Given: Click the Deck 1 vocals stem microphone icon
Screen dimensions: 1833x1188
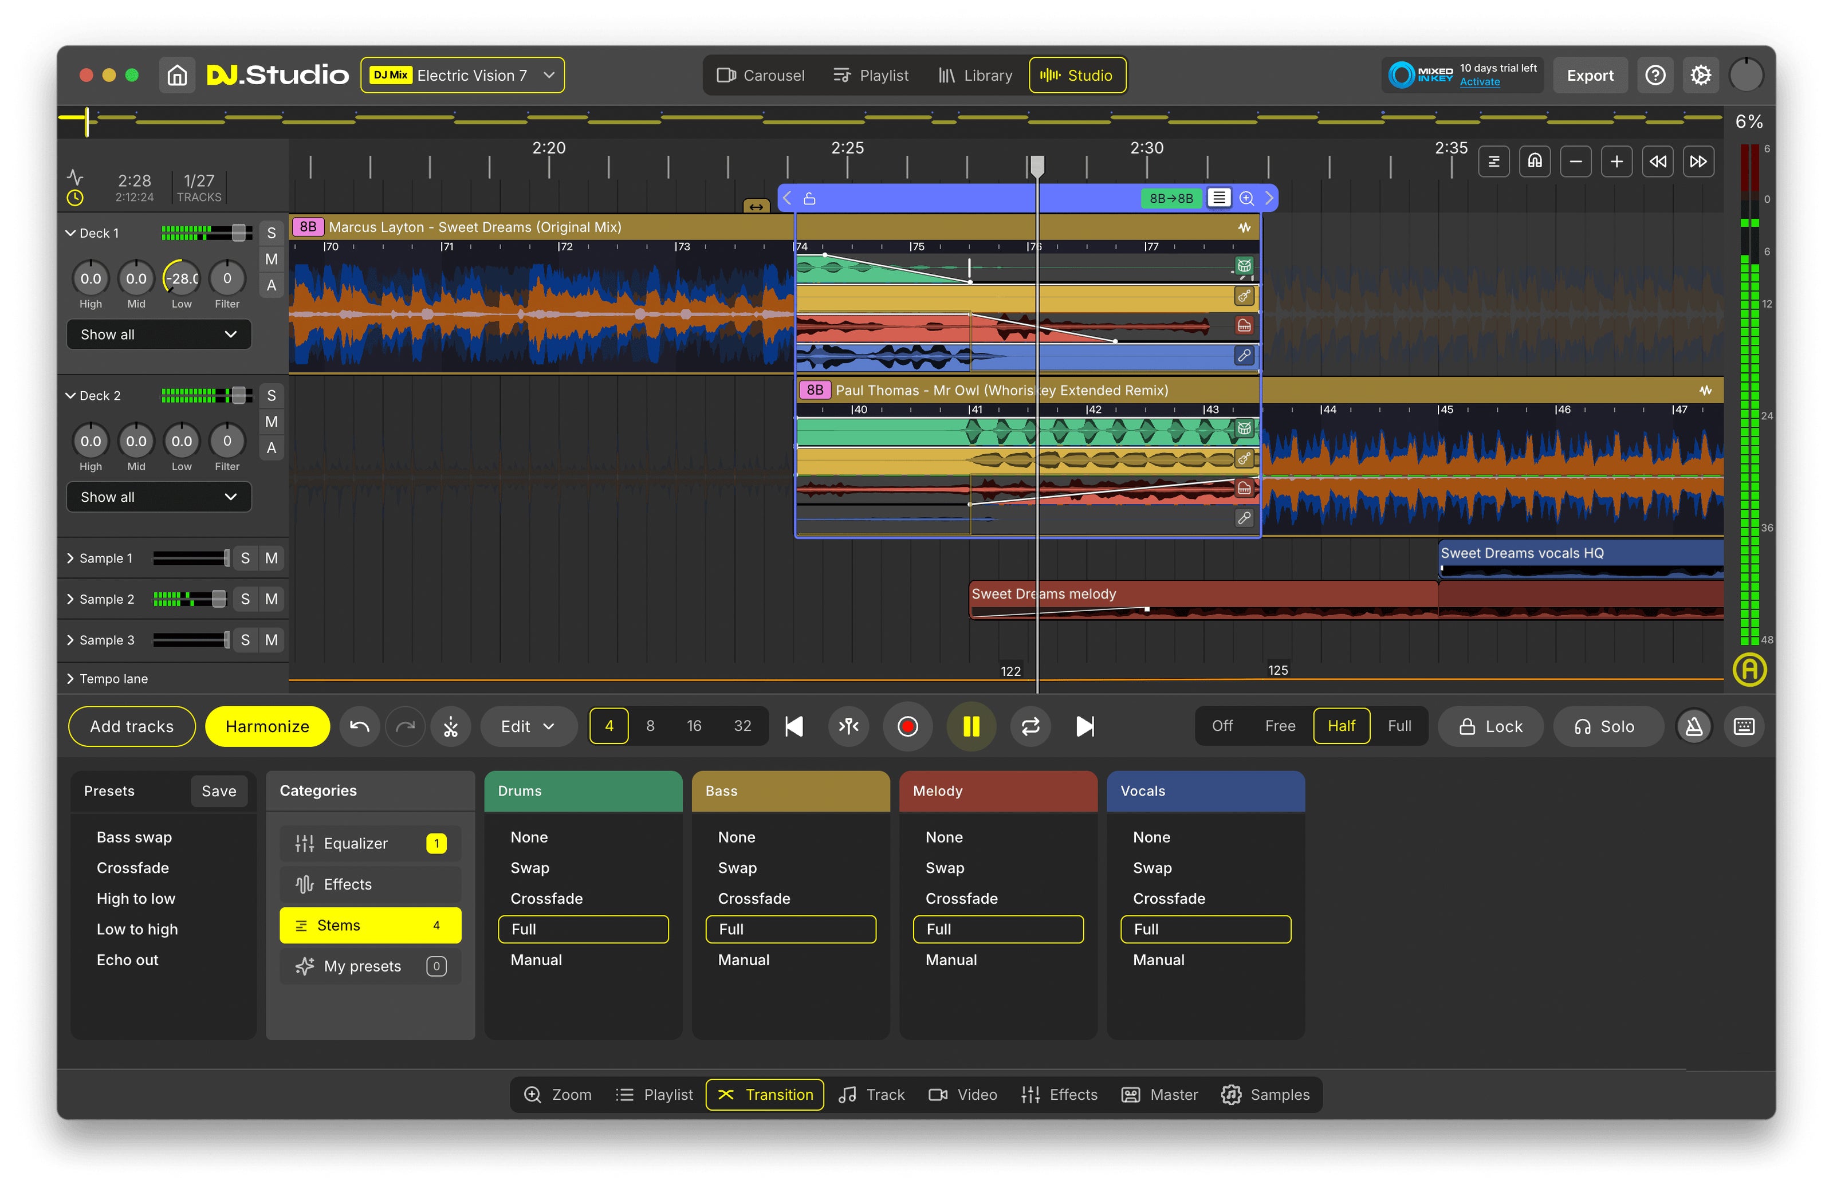Looking at the screenshot, I should coord(1244,355).
